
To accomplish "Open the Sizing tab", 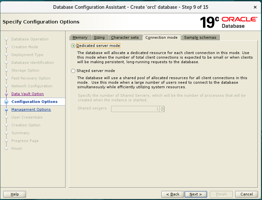I will tap(99, 37).
